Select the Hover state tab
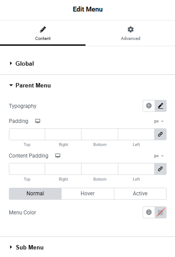 point(88,194)
